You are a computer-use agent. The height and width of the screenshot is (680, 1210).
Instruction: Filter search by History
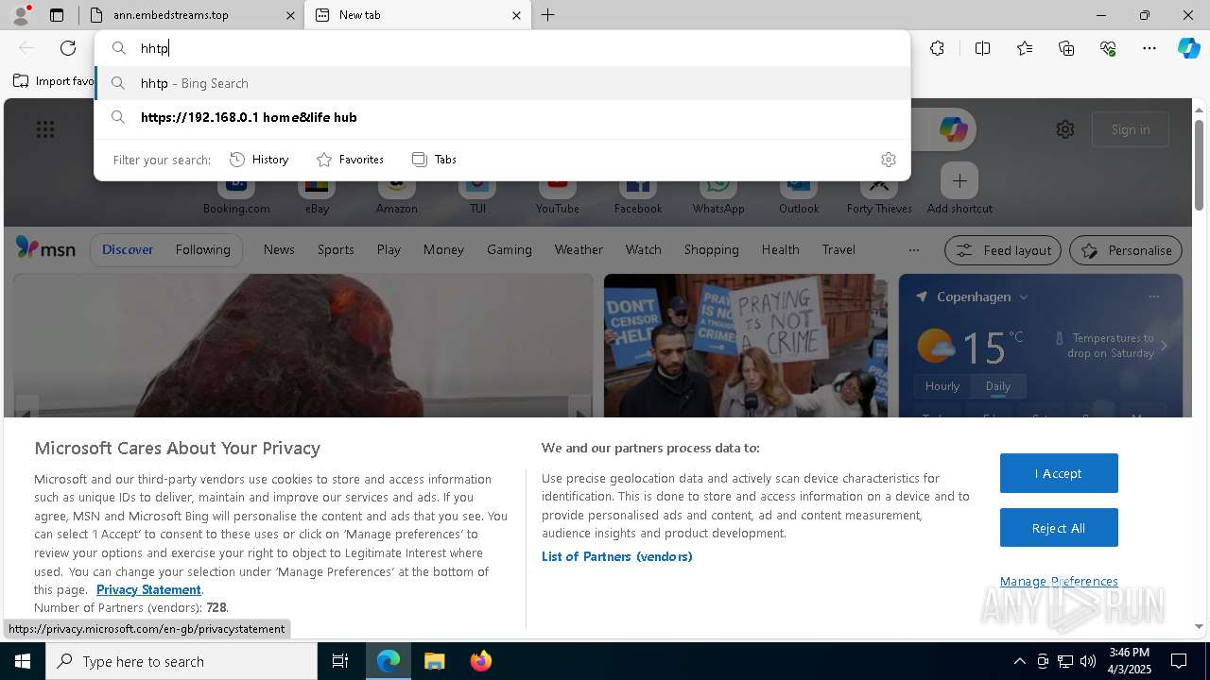click(x=259, y=160)
